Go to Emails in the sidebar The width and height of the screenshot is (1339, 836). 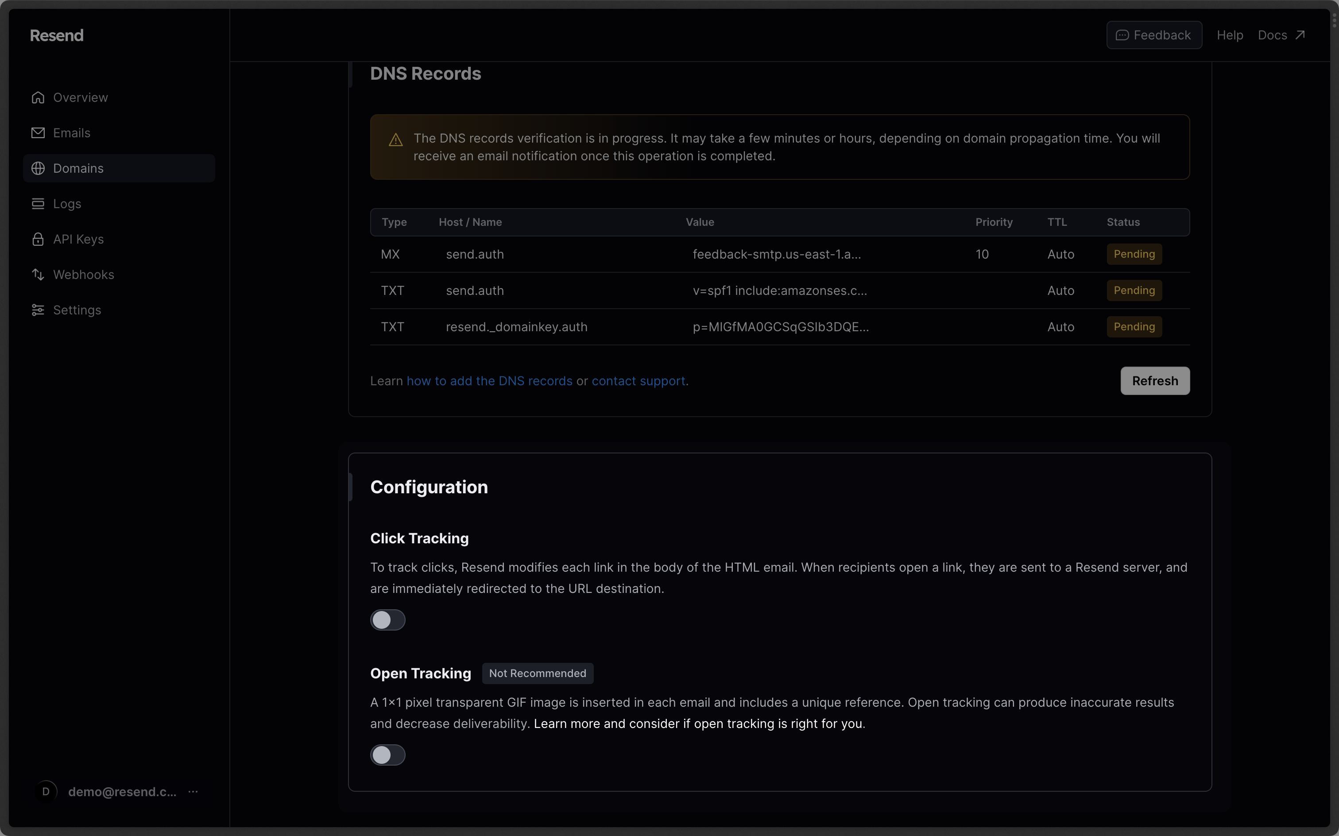119,133
